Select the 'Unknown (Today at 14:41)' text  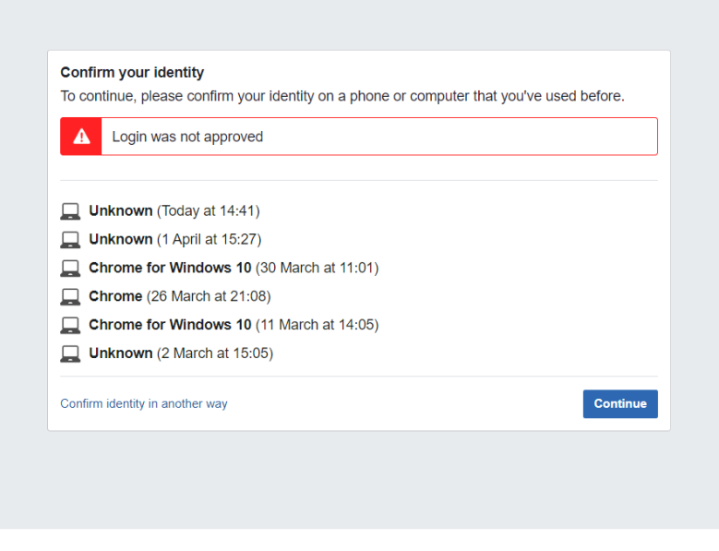[174, 210]
